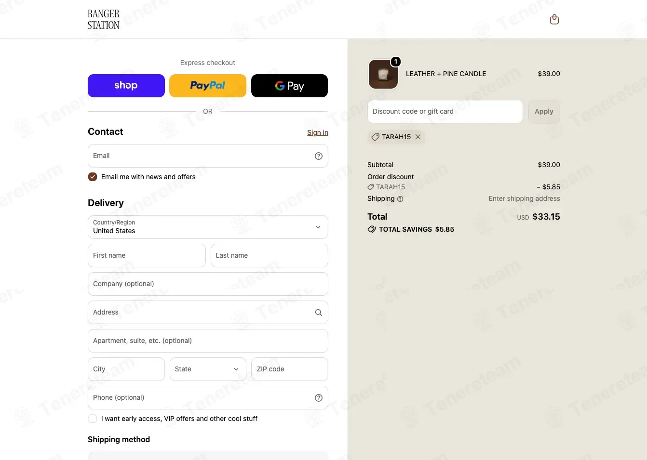Screen dimensions: 647x460
Task: Open the Country/Region dropdown
Action: coord(208,227)
